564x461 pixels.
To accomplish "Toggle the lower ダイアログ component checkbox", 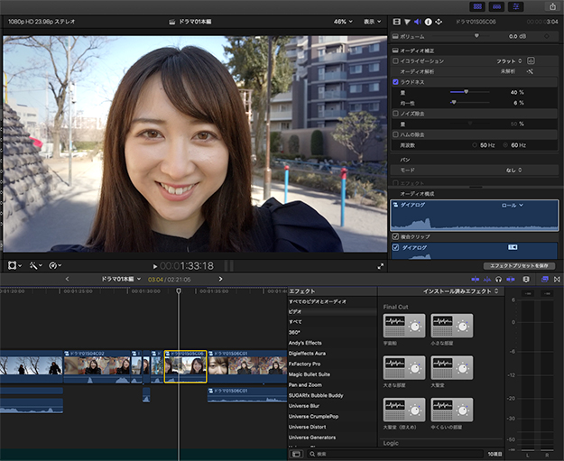I will [x=395, y=247].
